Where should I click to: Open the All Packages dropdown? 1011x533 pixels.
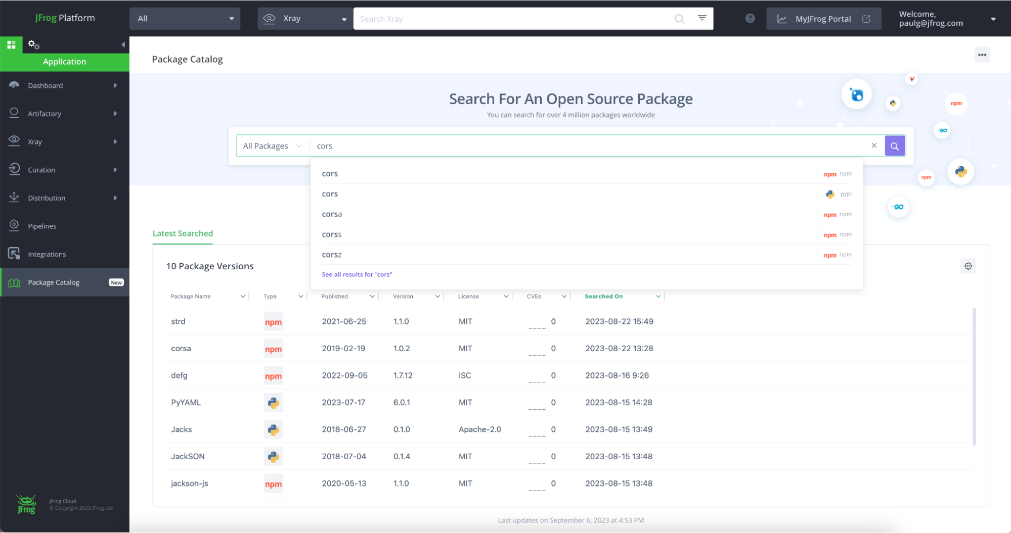click(x=272, y=146)
